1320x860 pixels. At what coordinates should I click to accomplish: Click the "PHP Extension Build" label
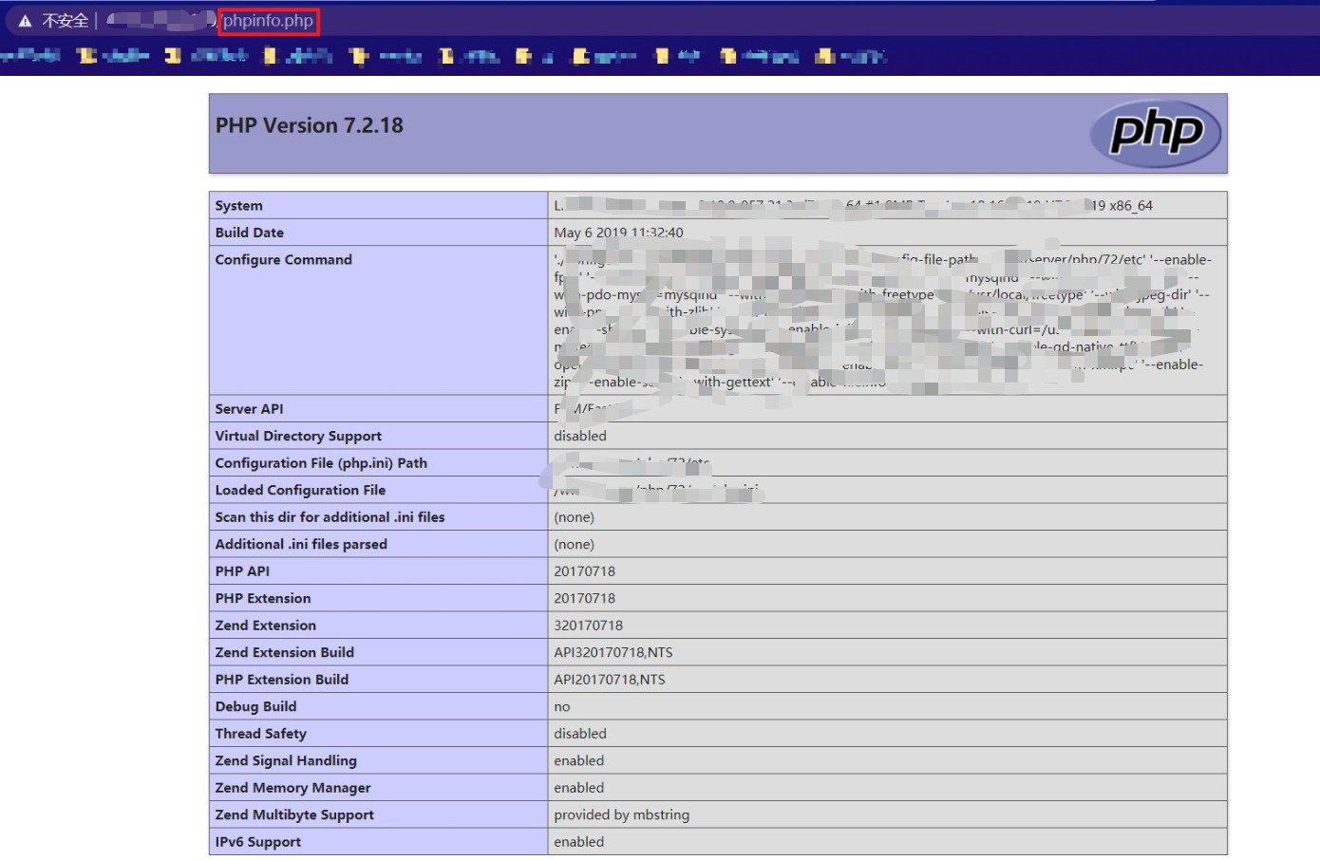tap(282, 680)
